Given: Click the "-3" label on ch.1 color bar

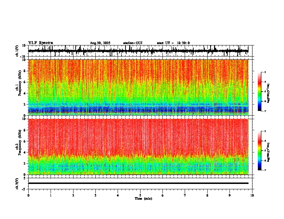Looking at the screenshot, I should [x=264, y=72].
